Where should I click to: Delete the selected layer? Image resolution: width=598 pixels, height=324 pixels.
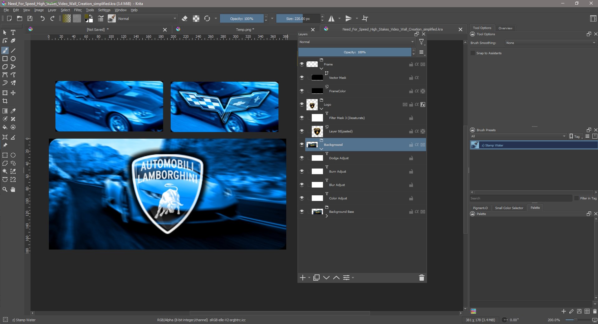(x=422, y=278)
